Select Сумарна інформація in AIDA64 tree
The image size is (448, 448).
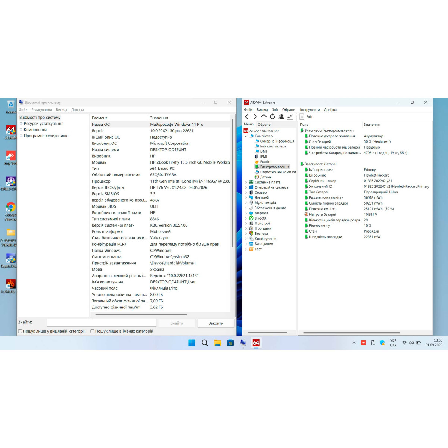[277, 141]
